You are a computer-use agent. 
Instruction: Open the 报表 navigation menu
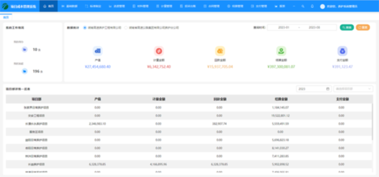tap(280, 6)
